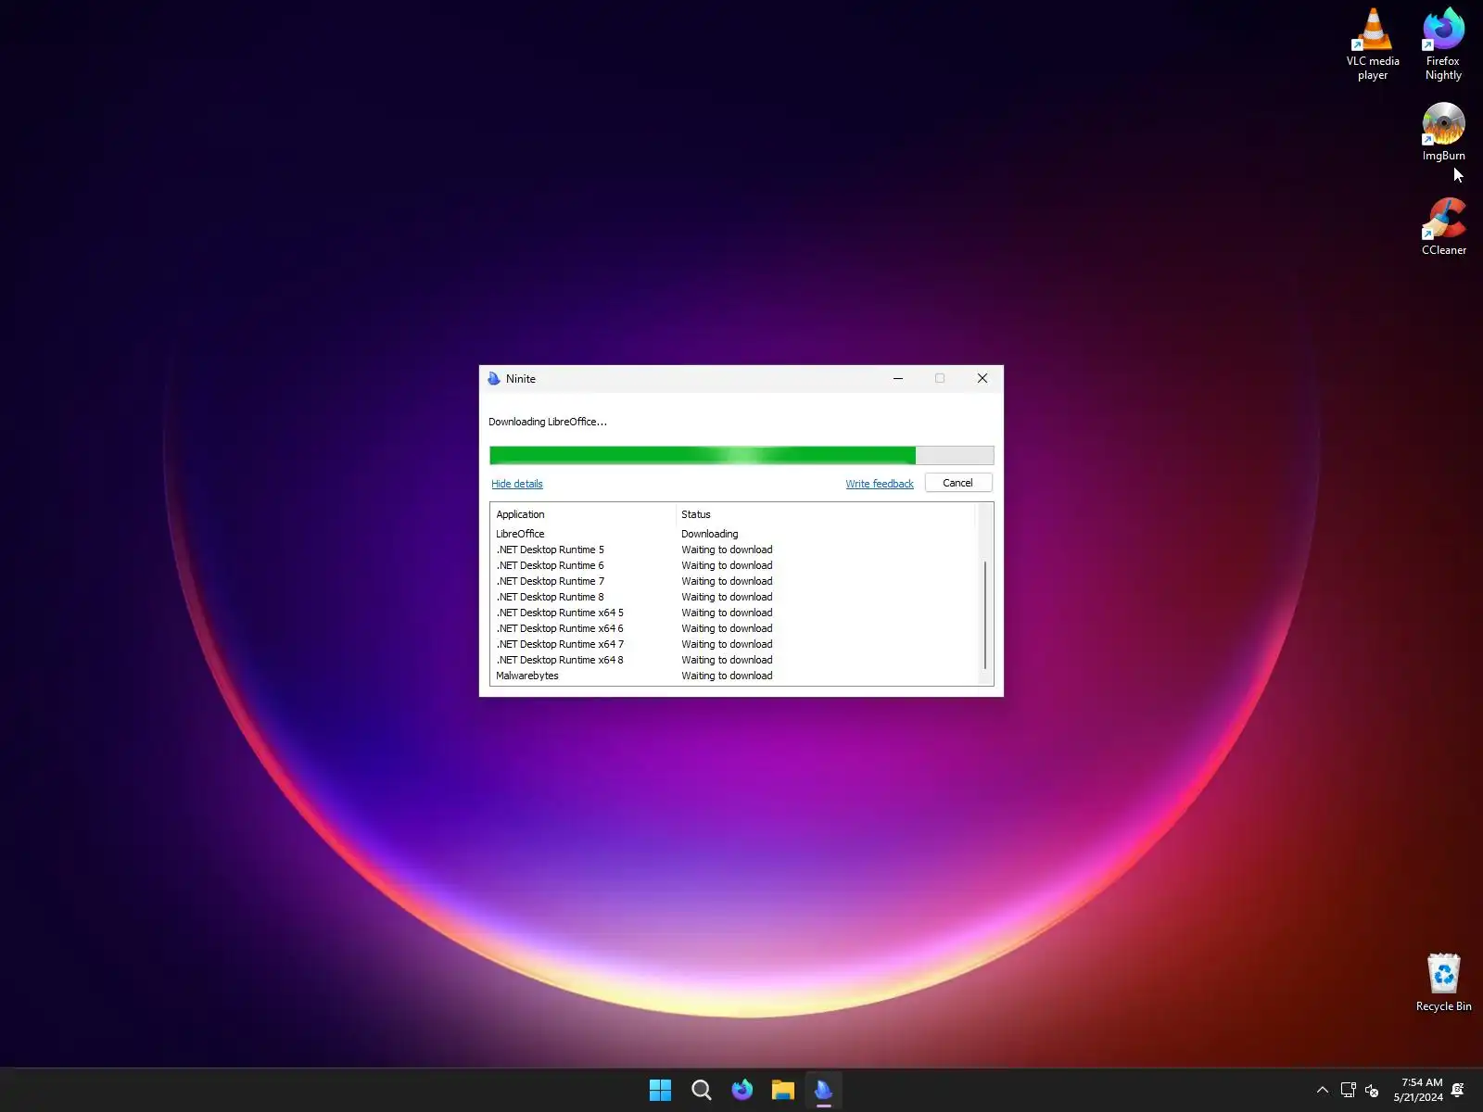Screen dimensions: 1483x1112
Task: Launch Firefox Nightly from the desktop
Action: click(x=1443, y=44)
